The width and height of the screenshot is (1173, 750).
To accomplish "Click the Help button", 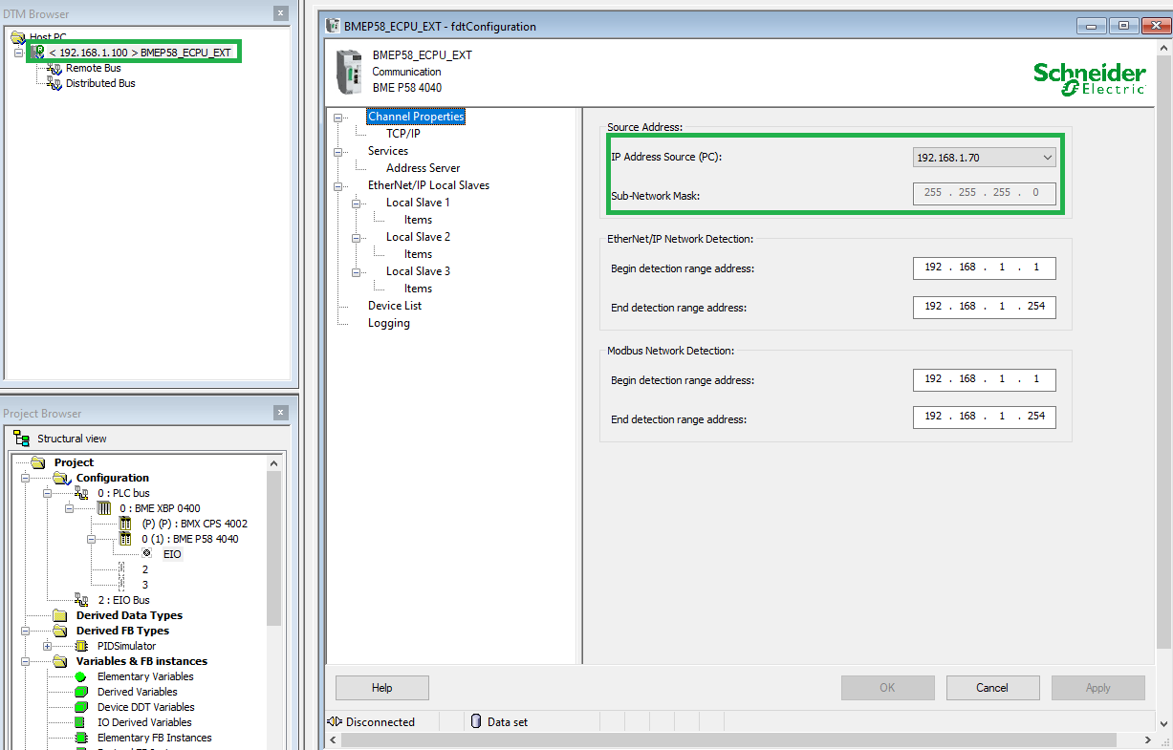I will click(382, 688).
